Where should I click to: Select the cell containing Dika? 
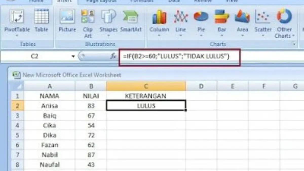(50, 135)
